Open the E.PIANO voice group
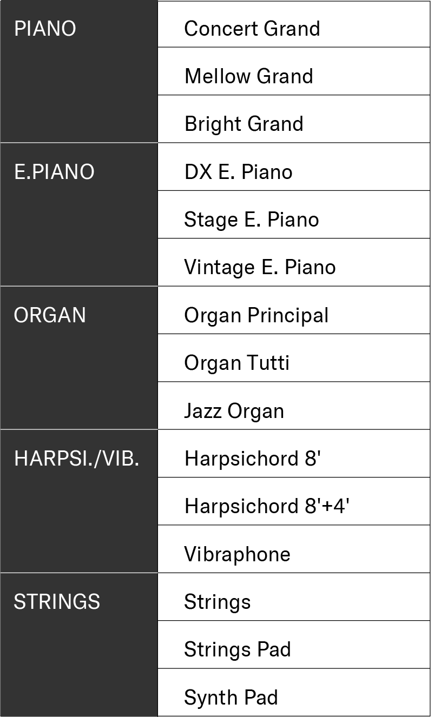The width and height of the screenshot is (434, 717). (x=54, y=172)
